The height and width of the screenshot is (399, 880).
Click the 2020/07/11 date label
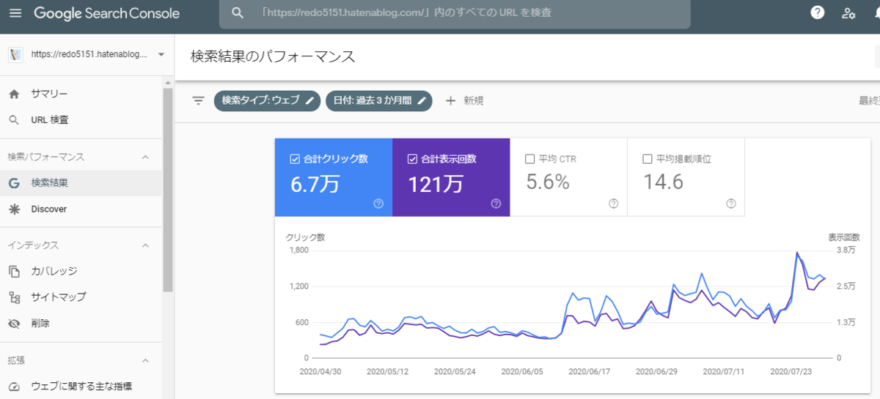pyautogui.click(x=723, y=372)
